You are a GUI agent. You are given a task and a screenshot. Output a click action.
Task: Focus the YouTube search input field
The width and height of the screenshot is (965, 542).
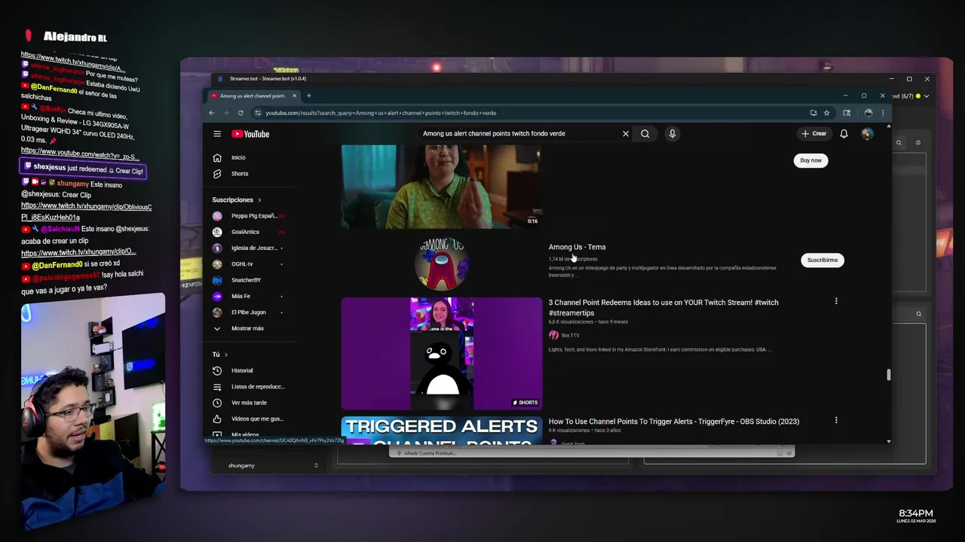point(520,134)
